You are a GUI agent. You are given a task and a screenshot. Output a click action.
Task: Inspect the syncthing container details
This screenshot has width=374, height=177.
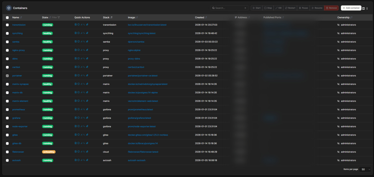click(x=79, y=33)
